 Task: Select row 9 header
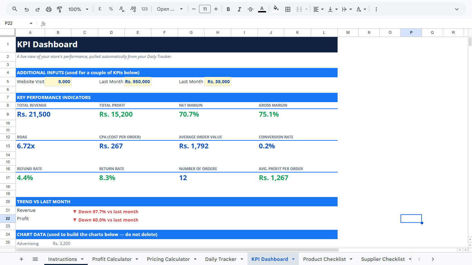pos(8,114)
